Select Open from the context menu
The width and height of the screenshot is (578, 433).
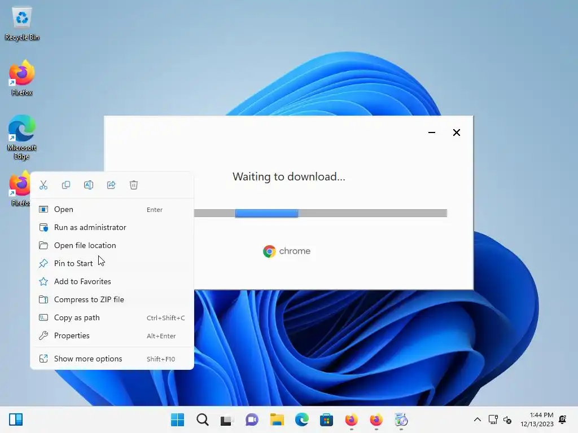112,210
